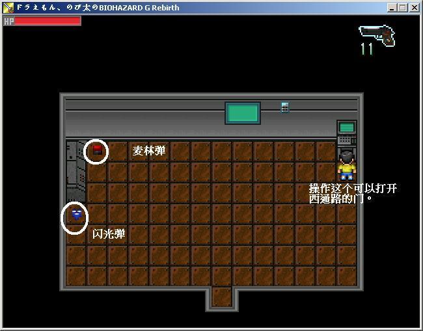The image size is (423, 331).
Task: Click the small keypad panel on wall
Action: 285,107
